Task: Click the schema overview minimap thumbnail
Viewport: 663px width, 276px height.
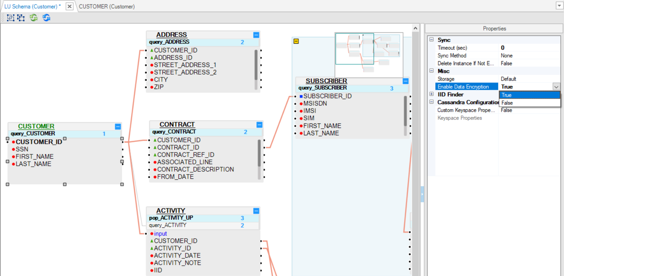Action: [x=369, y=55]
